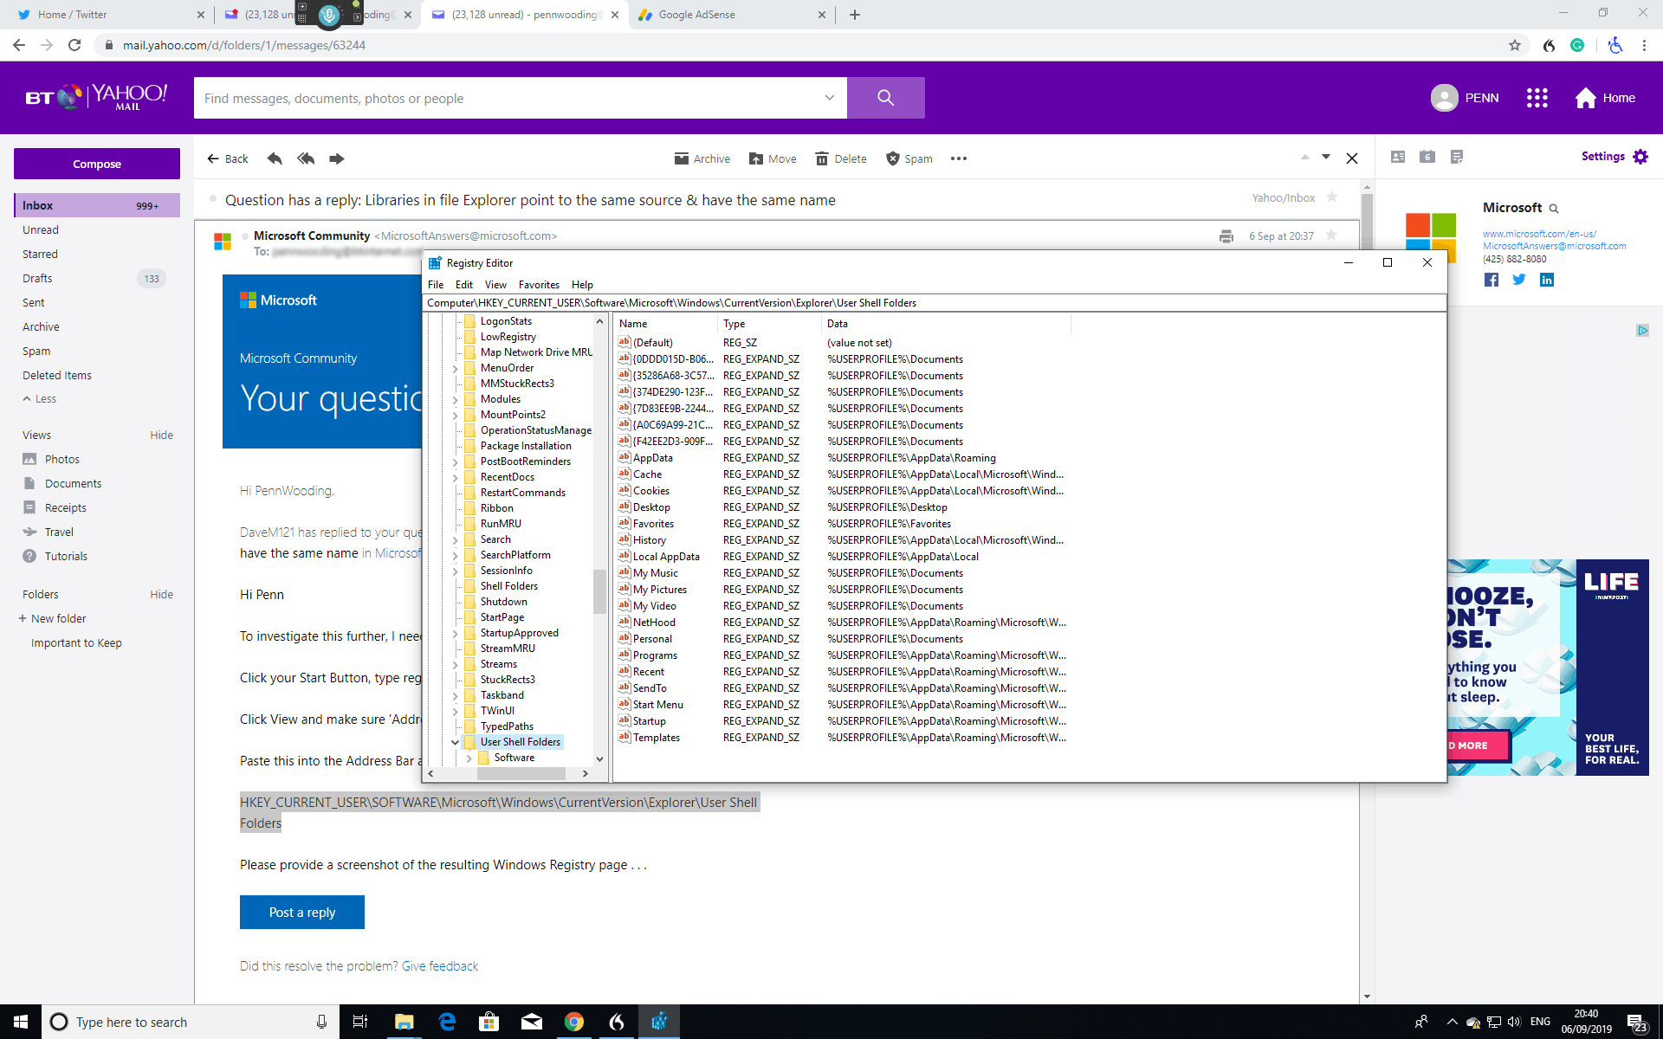Star the Microsoft Community message
This screenshot has width=1663, height=1039.
[1331, 236]
